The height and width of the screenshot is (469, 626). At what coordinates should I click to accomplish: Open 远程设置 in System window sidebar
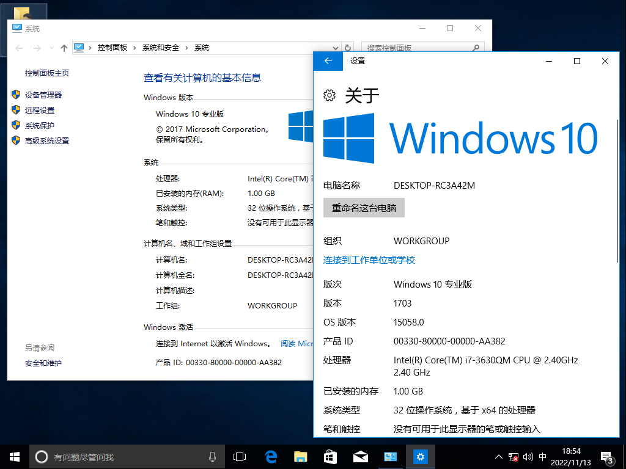(x=40, y=110)
